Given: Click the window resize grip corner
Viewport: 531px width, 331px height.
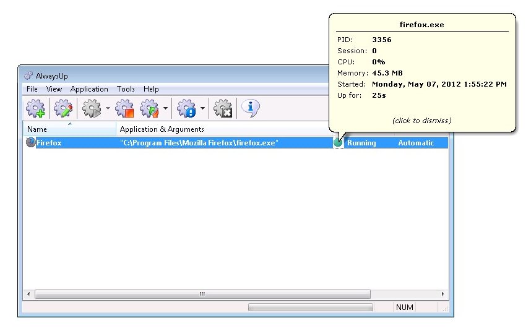Looking at the screenshot, I should pyautogui.click(x=445, y=308).
